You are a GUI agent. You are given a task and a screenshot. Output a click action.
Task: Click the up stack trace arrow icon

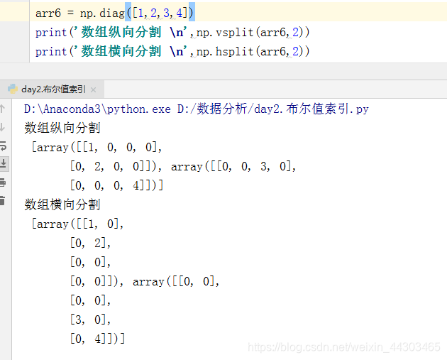[x=2, y=109]
